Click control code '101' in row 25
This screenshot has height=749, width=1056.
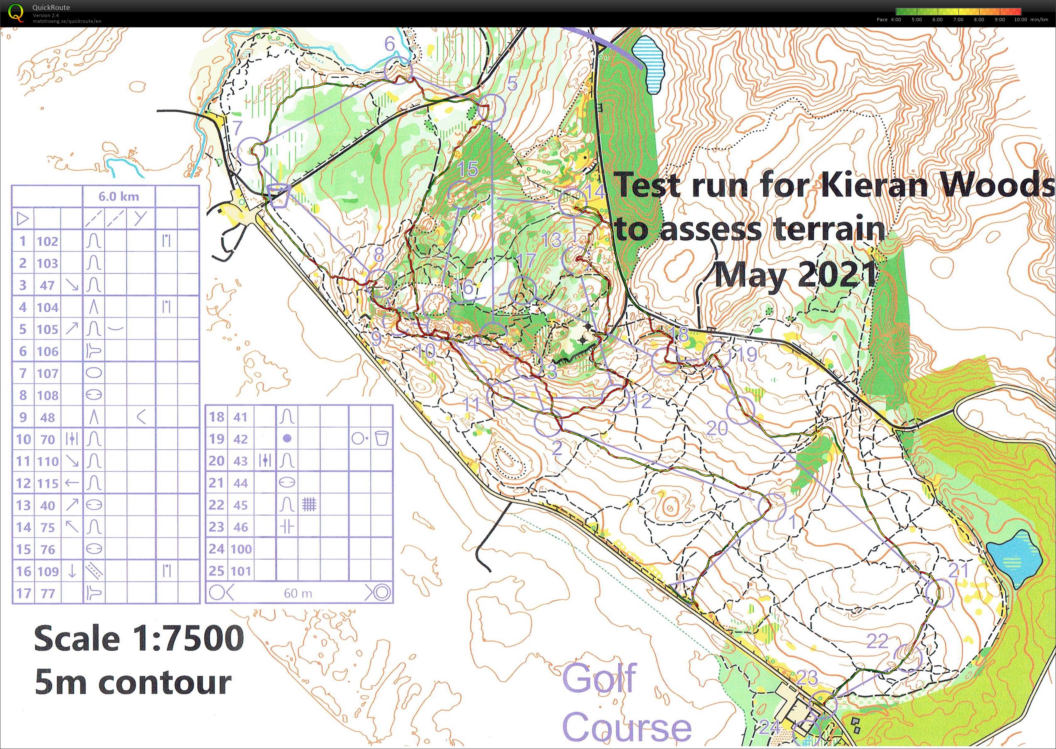pyautogui.click(x=241, y=571)
